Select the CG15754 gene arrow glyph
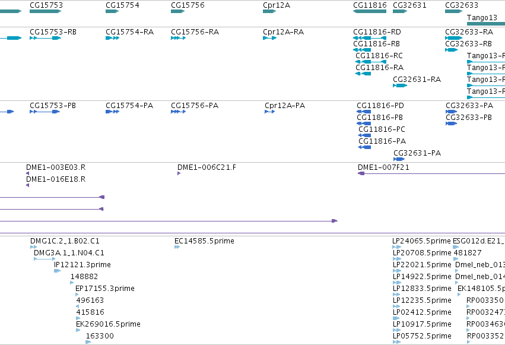The width and height of the screenshot is (505, 345). (x=112, y=11)
